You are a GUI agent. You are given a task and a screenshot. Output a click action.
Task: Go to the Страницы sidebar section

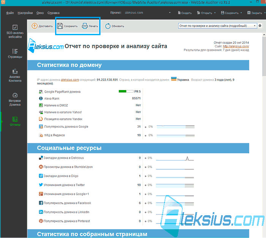15,54
